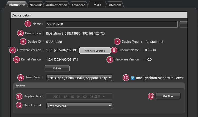Open the Authentication tab

(56, 5)
